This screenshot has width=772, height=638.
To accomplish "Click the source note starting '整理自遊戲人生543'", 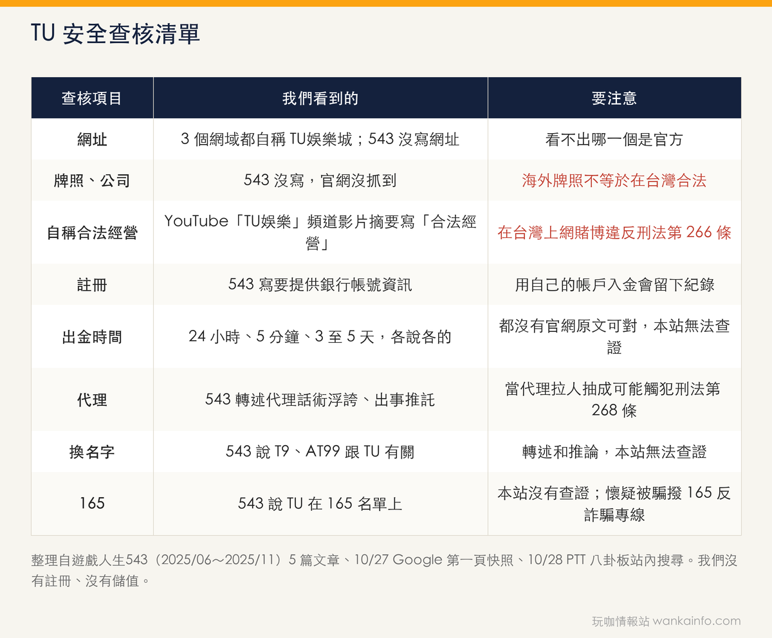I will 384,570.
